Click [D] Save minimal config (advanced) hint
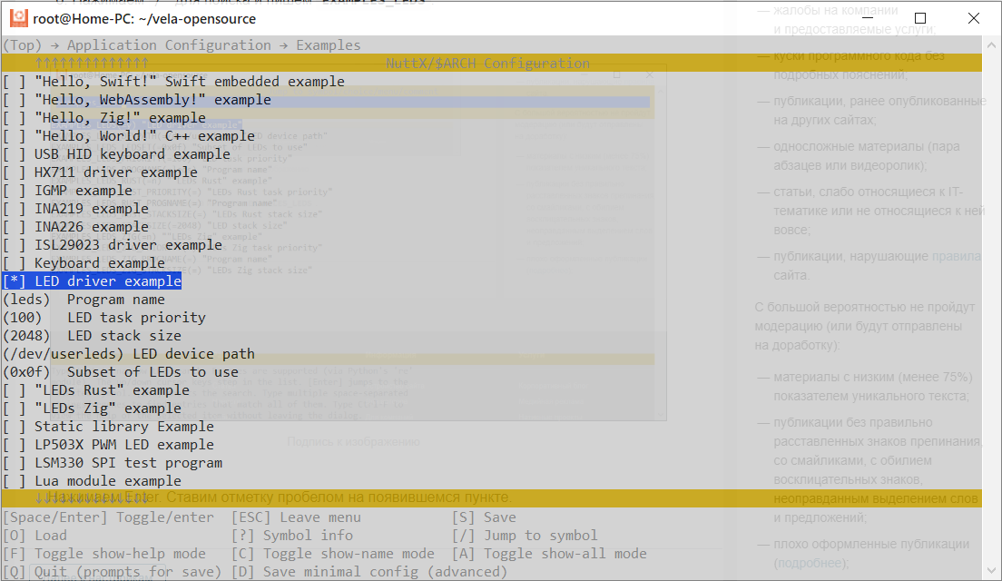Viewport: 1002px width, 581px height. [369, 572]
